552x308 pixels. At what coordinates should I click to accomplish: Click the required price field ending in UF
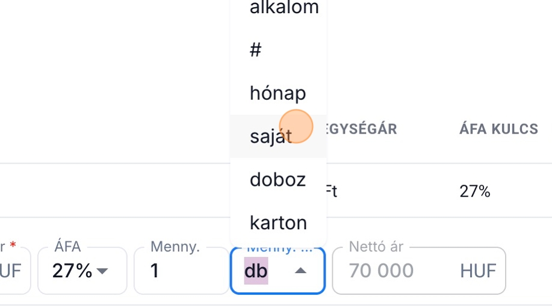(x=12, y=271)
